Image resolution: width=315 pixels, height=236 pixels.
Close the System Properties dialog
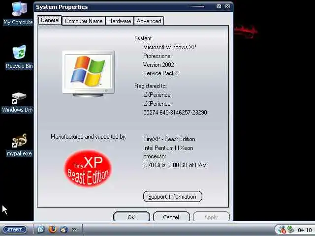click(227, 6)
